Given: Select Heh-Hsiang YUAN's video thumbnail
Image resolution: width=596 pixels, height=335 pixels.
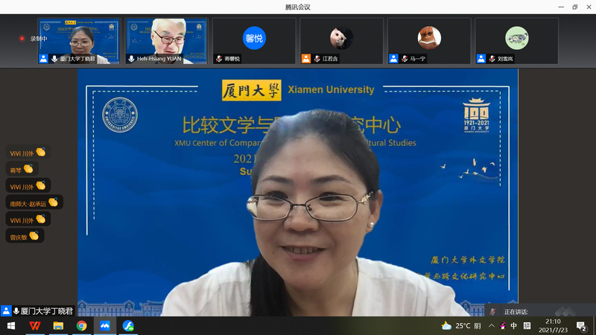Looking at the screenshot, I should [166, 40].
